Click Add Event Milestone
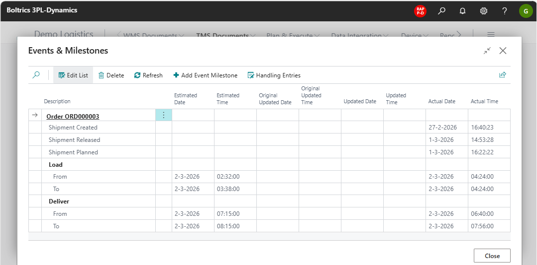537x265 pixels. tap(205, 75)
